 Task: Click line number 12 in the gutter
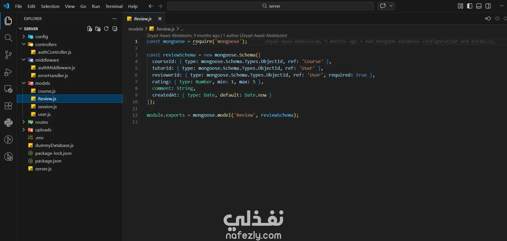click(135, 115)
